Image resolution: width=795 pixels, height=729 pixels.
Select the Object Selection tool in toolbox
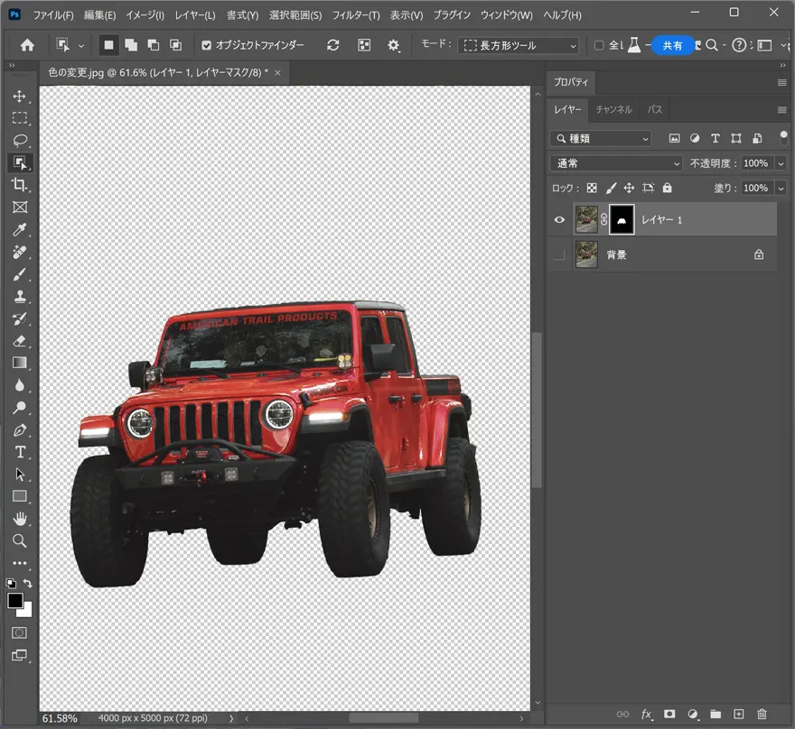pyautogui.click(x=20, y=162)
